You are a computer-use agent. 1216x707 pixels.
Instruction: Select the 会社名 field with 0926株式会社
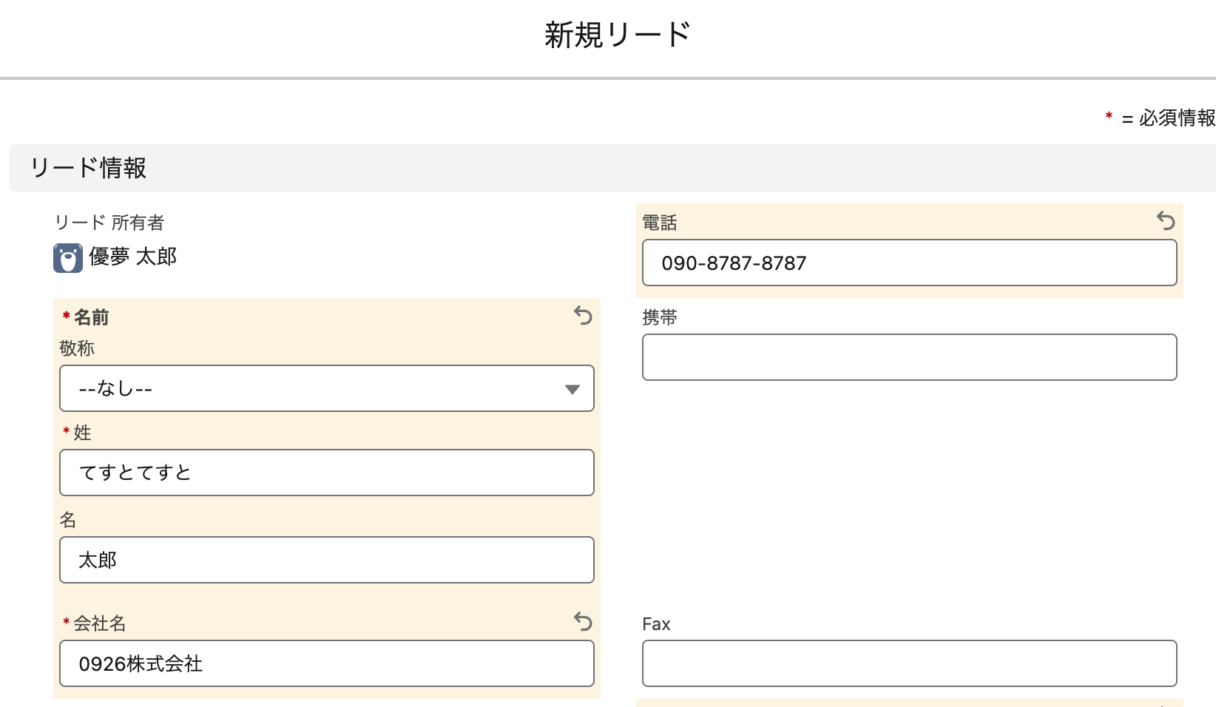[326, 663]
